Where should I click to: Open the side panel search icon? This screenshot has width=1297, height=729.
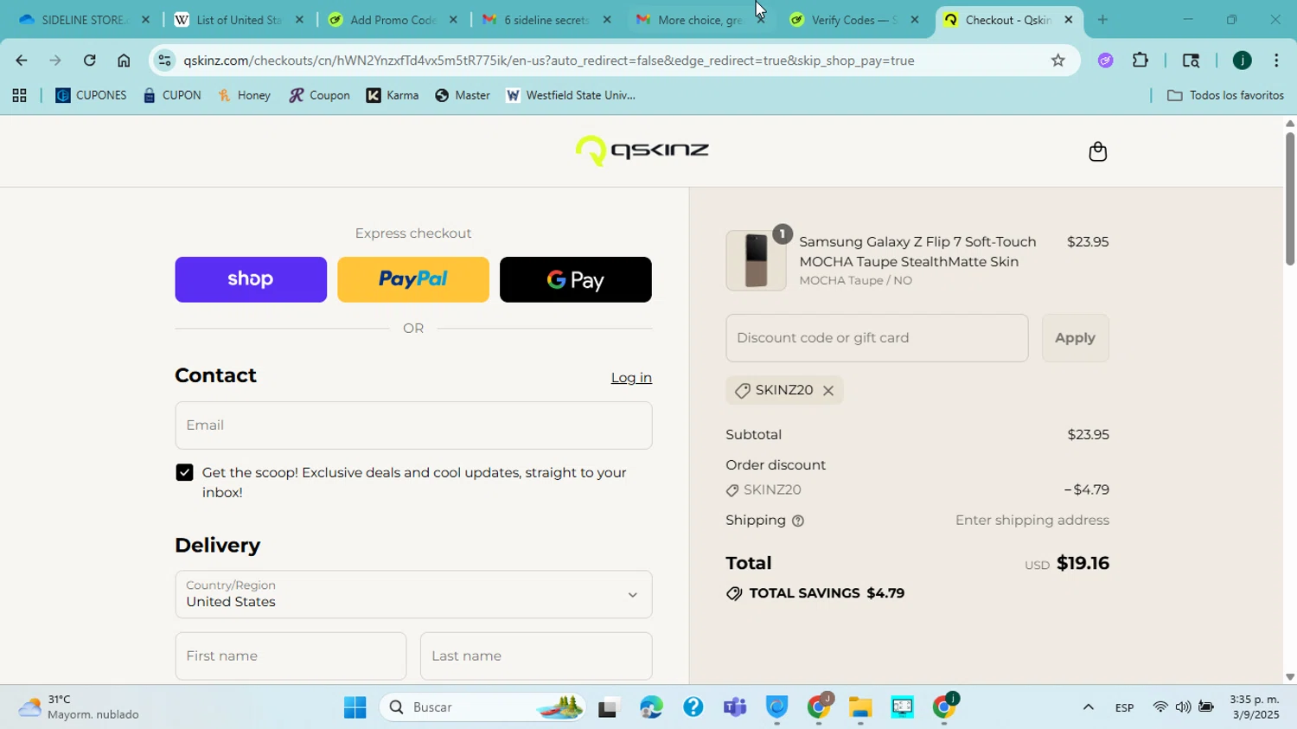coord(1191,61)
